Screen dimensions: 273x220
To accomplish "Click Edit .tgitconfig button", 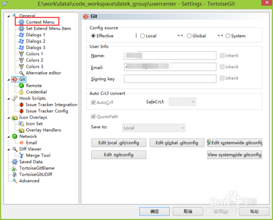I will pyautogui.click(x=118, y=155).
